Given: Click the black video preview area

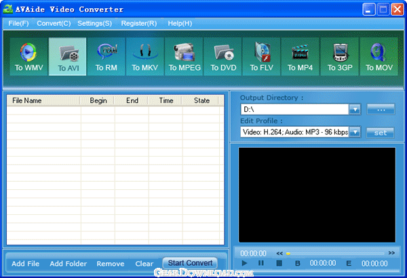Looking at the screenshot, I should 317,195.
